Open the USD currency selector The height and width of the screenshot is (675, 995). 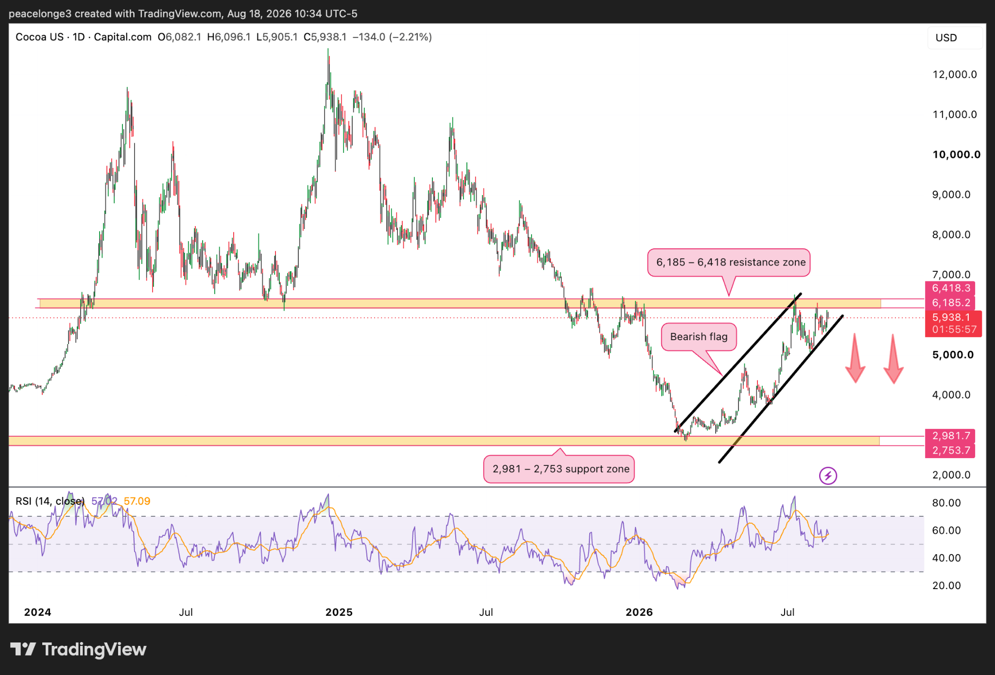tap(955, 38)
